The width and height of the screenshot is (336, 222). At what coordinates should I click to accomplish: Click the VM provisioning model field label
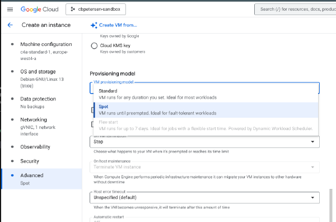click(114, 82)
